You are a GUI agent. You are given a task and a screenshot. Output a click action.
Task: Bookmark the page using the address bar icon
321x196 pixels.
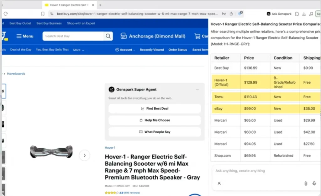coord(43,14)
